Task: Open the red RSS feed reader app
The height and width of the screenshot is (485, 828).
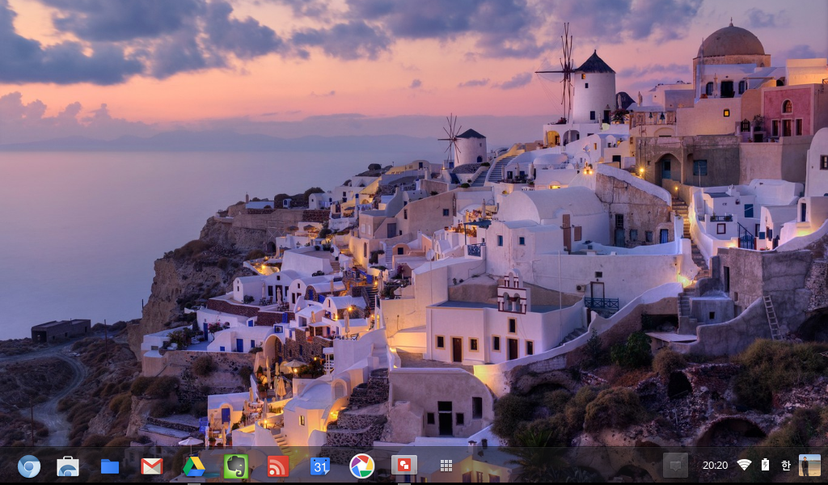Action: click(x=278, y=466)
